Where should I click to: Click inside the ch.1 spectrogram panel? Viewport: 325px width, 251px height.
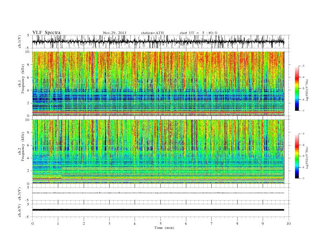point(158,84)
